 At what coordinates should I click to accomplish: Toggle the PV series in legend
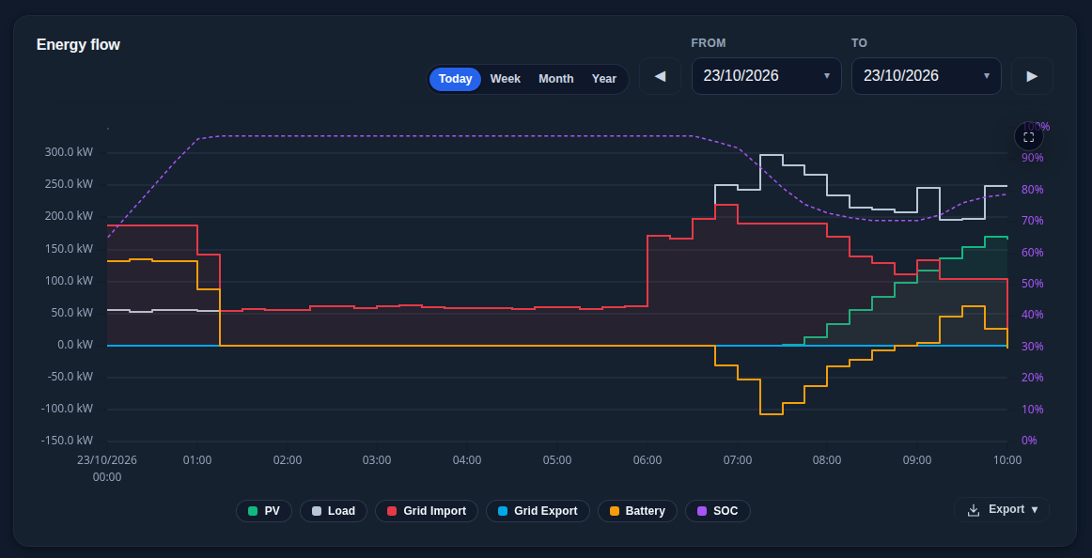(x=265, y=511)
